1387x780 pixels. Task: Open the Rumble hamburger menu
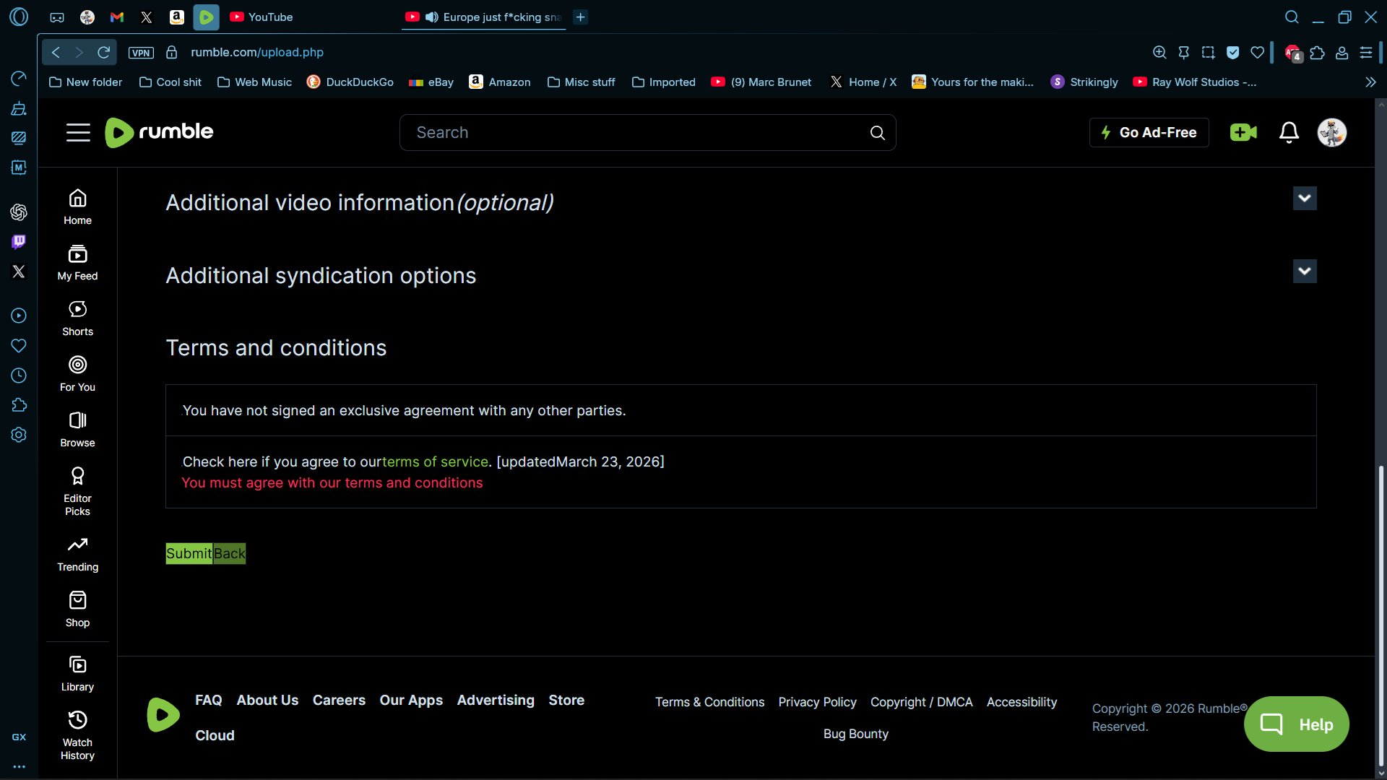click(x=78, y=132)
